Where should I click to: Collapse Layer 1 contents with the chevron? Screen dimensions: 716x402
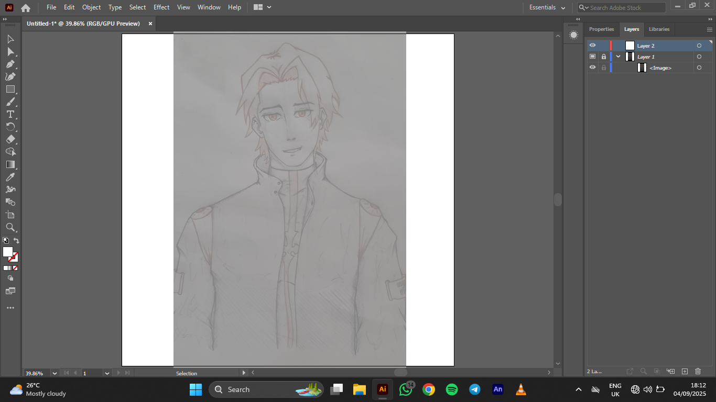619,57
